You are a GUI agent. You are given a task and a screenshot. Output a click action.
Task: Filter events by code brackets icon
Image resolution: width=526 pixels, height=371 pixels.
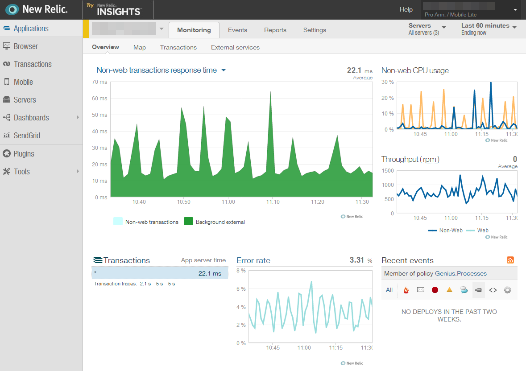pos(493,290)
